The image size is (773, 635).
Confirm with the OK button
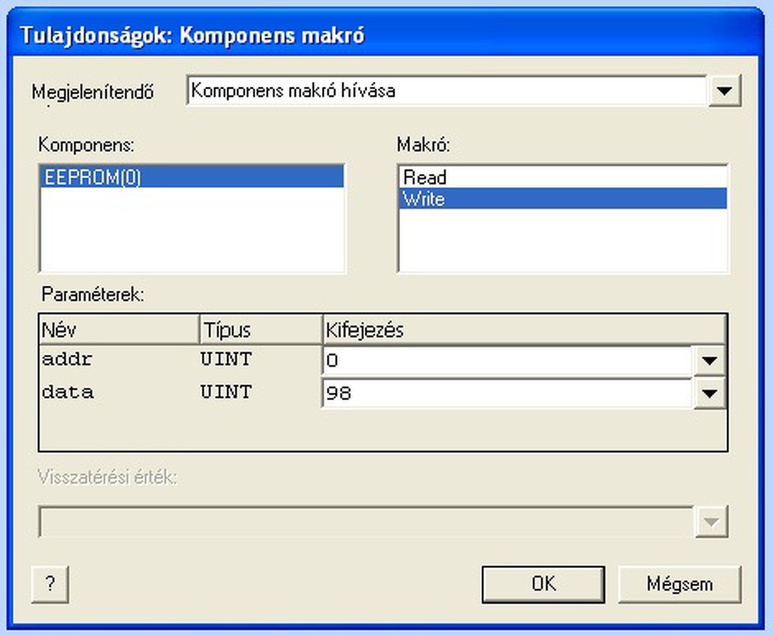[543, 584]
